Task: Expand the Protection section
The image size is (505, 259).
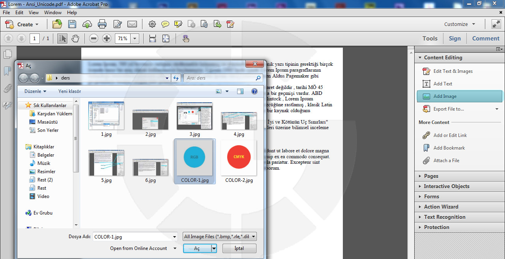Action: click(x=459, y=227)
